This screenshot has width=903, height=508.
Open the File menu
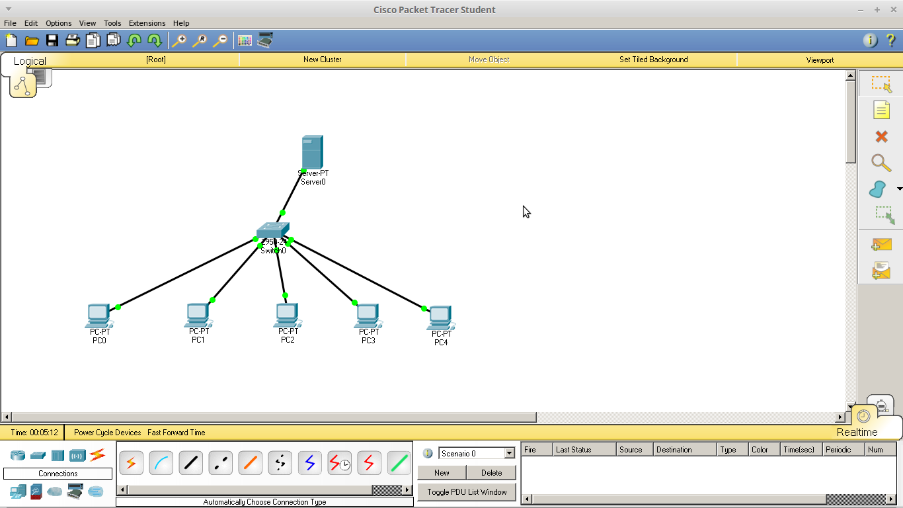tap(10, 23)
